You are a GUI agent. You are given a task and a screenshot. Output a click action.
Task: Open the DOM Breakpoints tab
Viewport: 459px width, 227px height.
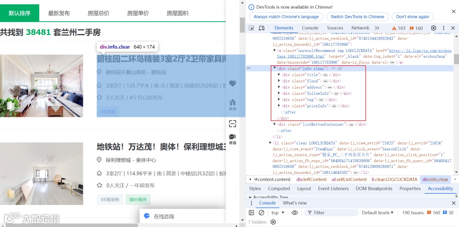click(x=374, y=189)
